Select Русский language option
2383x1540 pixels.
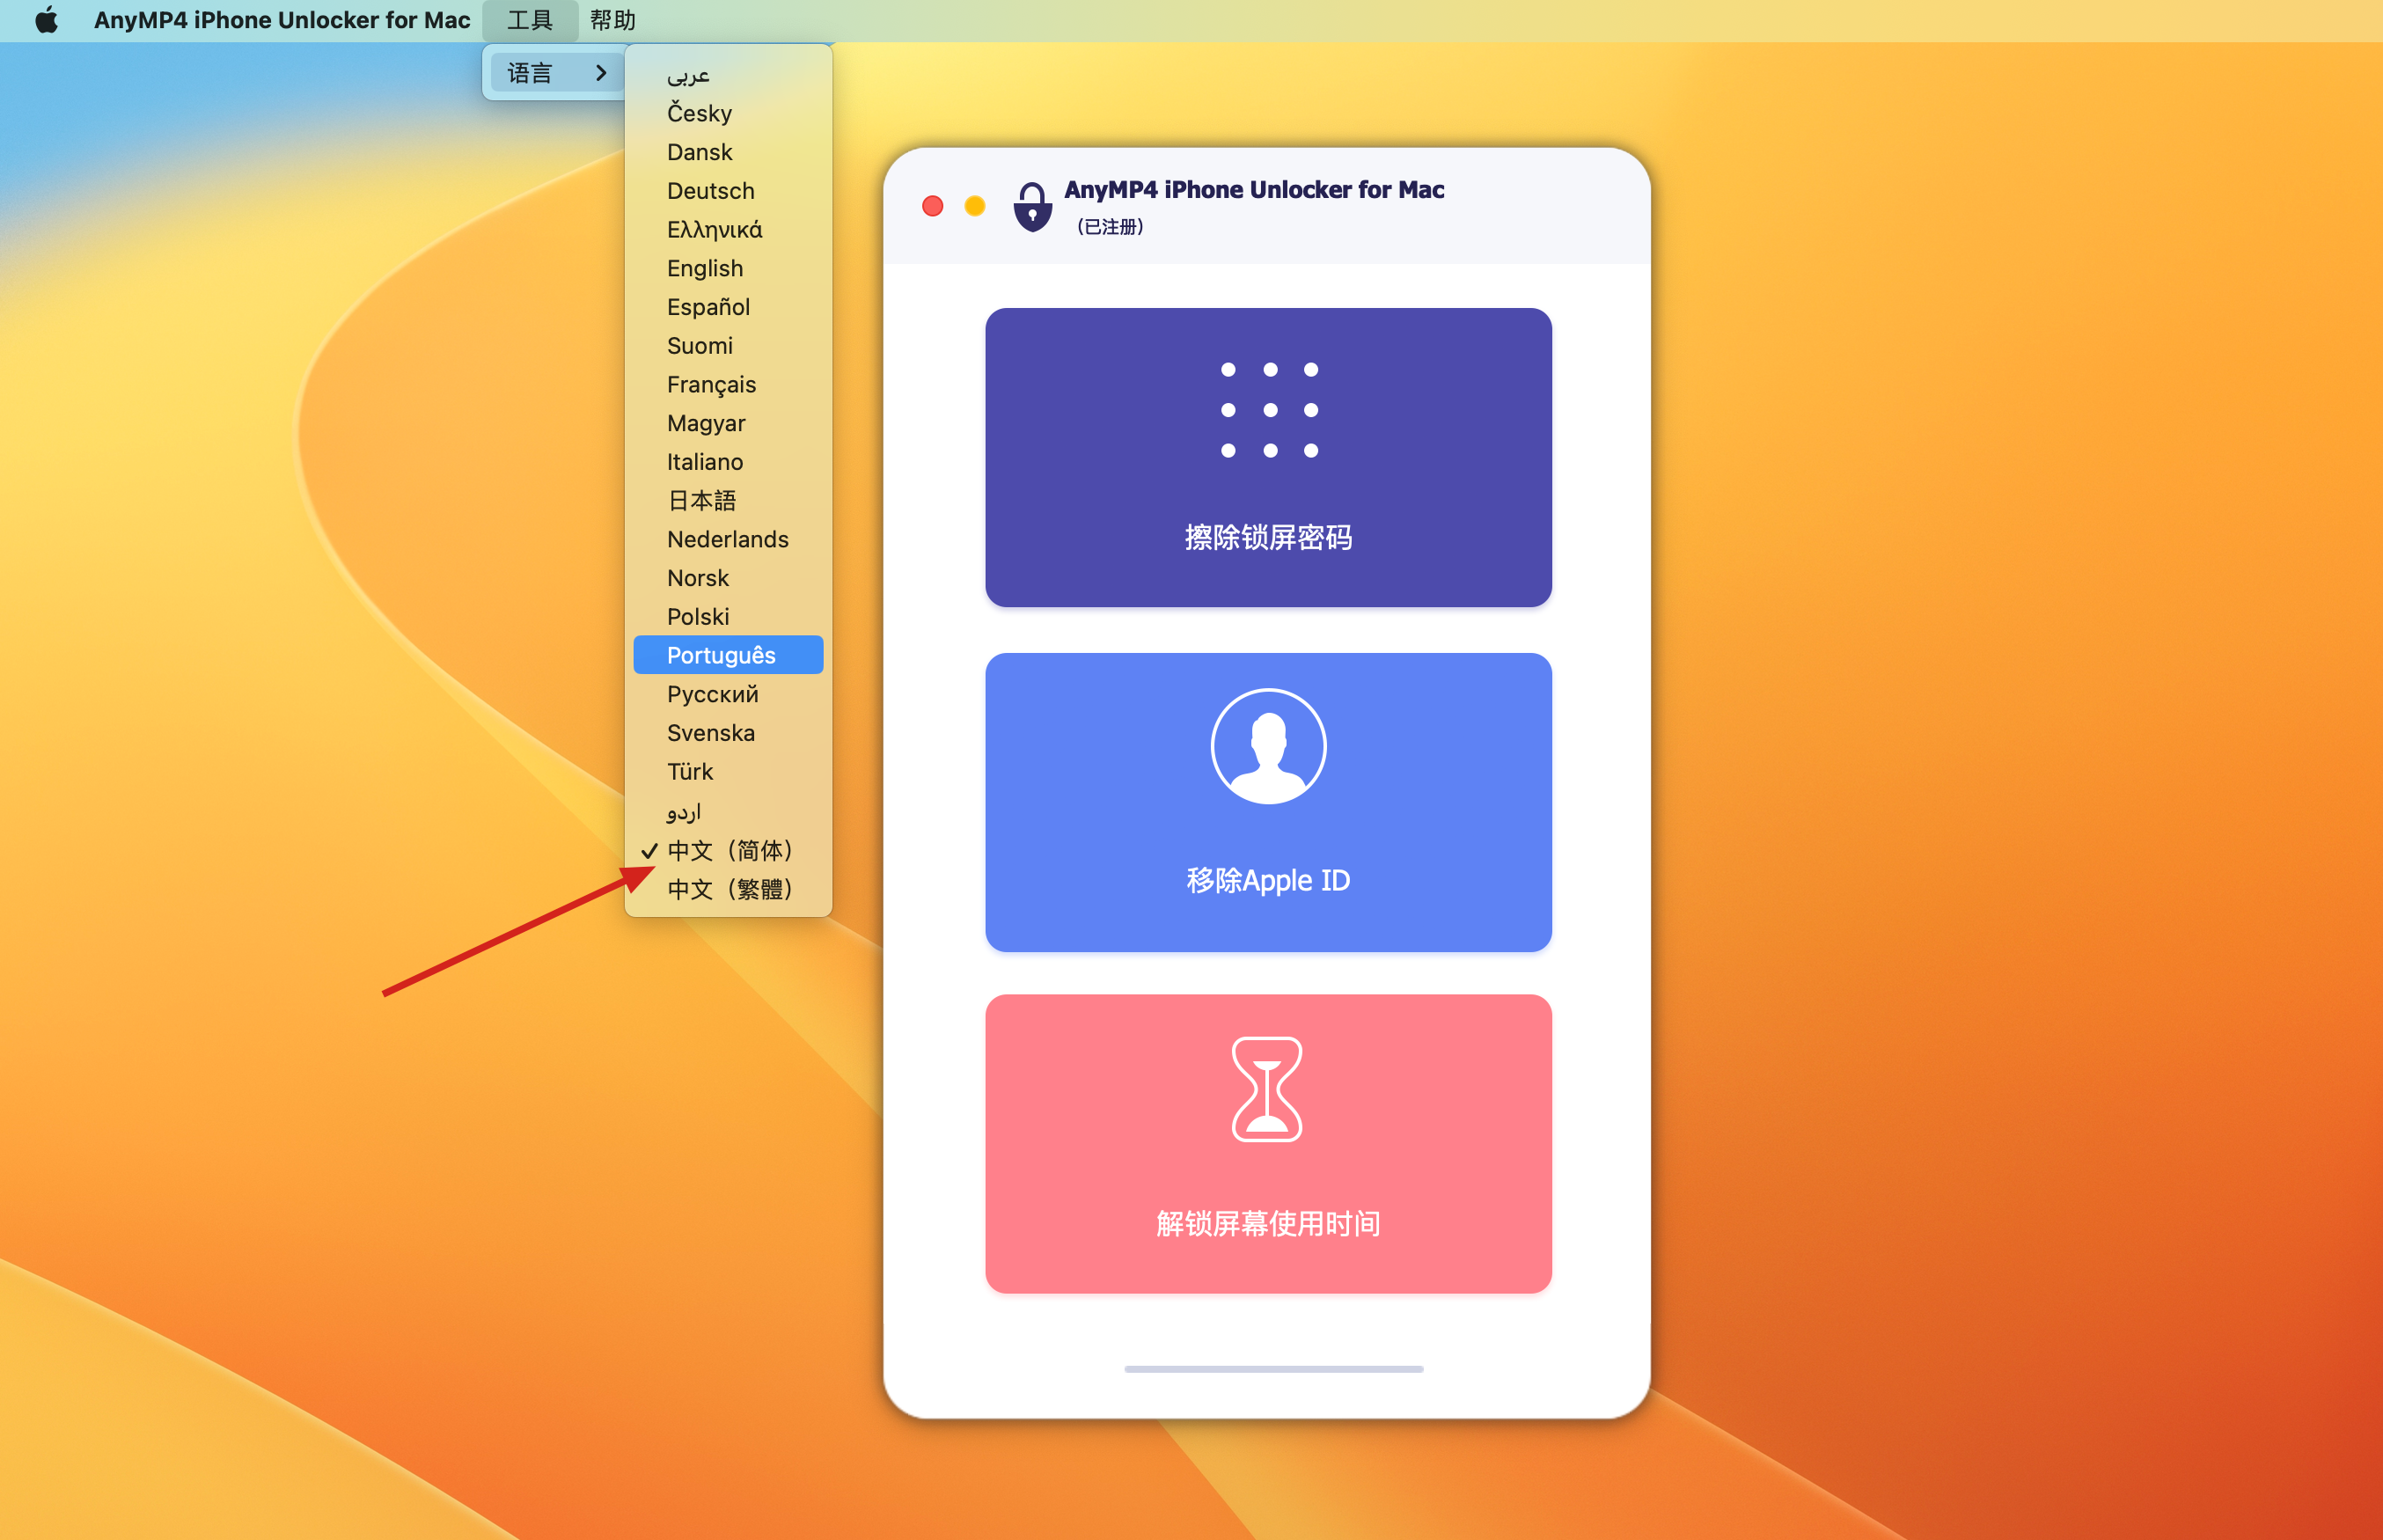click(729, 694)
